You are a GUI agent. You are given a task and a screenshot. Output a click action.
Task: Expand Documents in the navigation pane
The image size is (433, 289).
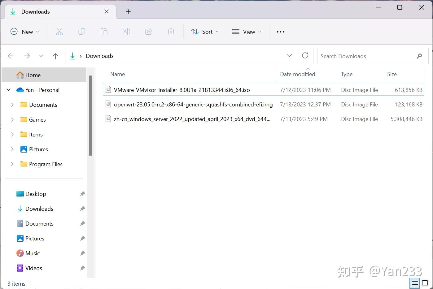point(12,105)
